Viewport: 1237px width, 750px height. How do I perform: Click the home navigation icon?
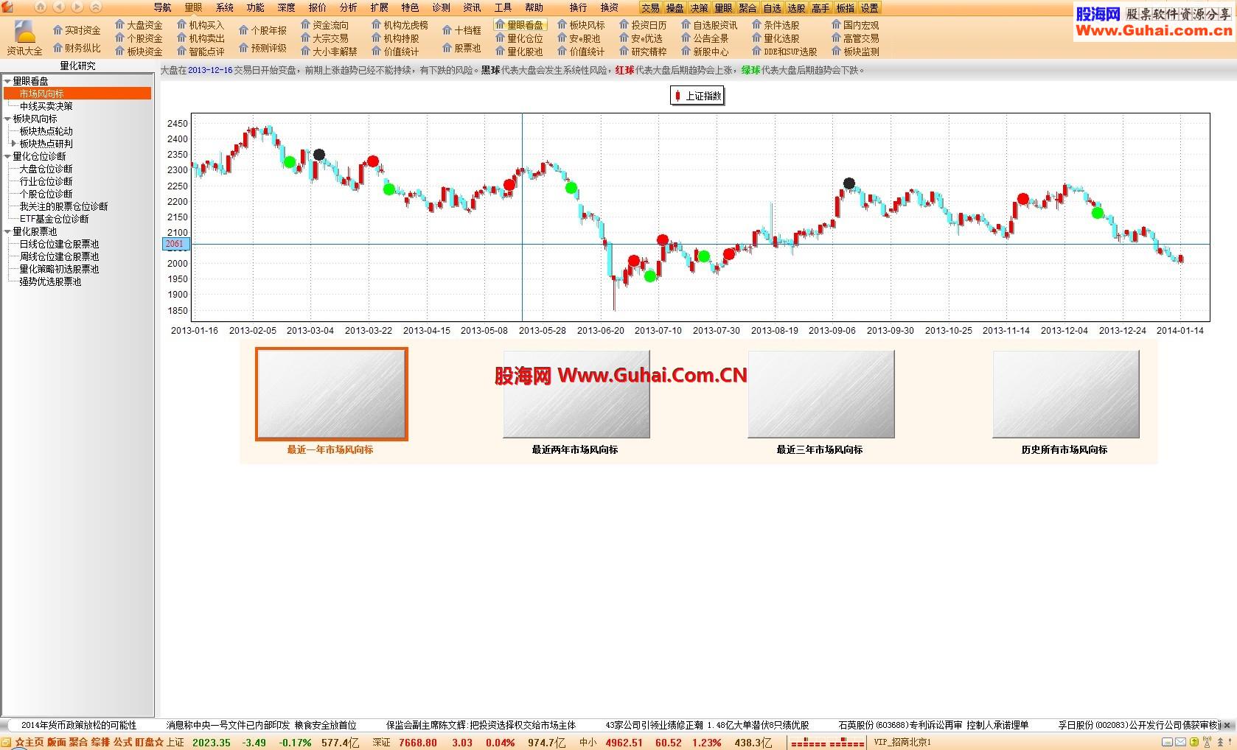pyautogui.click(x=41, y=7)
